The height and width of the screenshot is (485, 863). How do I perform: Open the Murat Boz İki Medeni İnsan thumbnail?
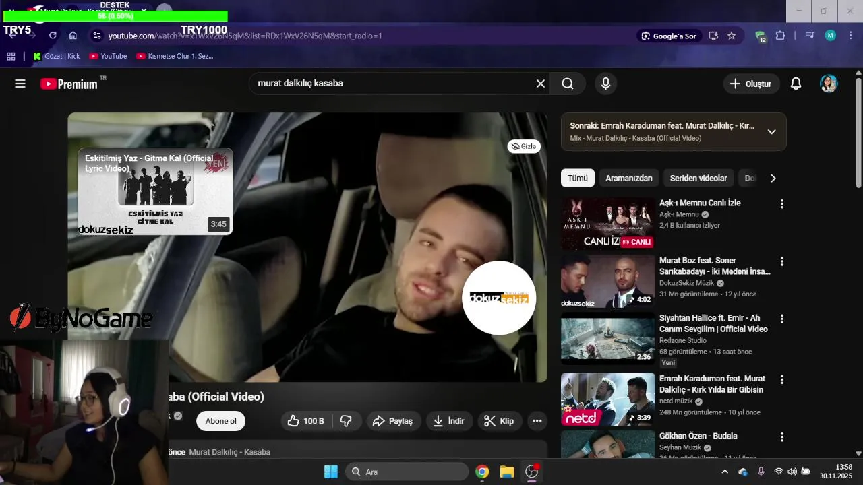pos(608,281)
